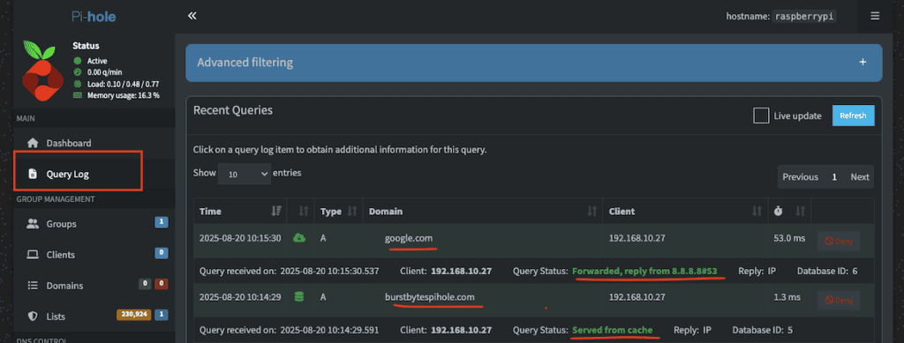Image resolution: width=904 pixels, height=343 pixels.
Task: Click Served from cache status
Action: pyautogui.click(x=613, y=330)
